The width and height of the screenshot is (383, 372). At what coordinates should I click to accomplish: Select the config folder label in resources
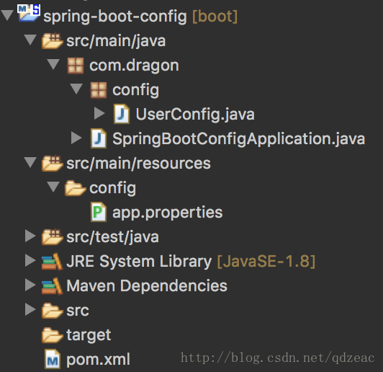pyautogui.click(x=112, y=188)
